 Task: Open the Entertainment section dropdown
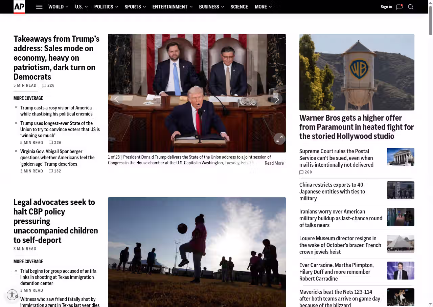[172, 7]
